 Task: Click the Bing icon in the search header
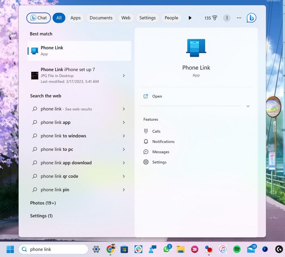[251, 18]
